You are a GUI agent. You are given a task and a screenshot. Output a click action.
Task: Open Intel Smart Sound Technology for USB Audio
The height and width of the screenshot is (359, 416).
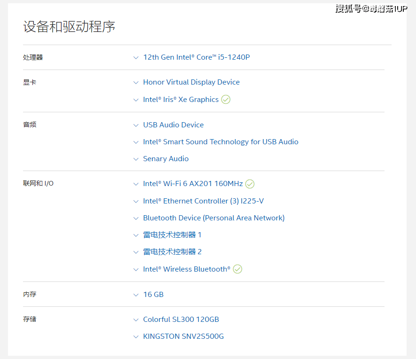[x=221, y=142]
